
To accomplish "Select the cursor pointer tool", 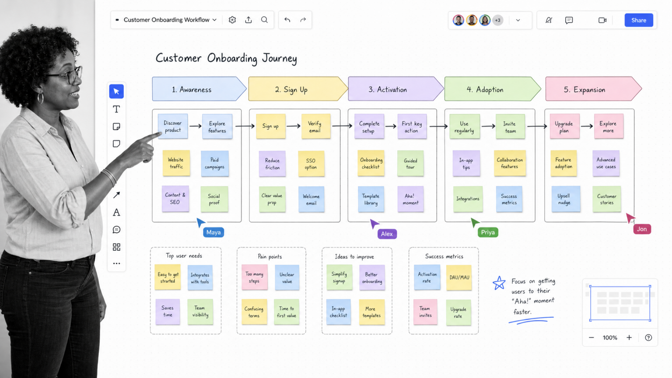I will (116, 91).
